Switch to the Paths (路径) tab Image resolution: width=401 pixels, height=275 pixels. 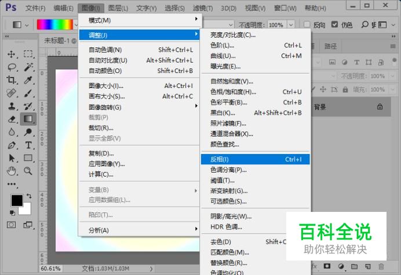330,46
